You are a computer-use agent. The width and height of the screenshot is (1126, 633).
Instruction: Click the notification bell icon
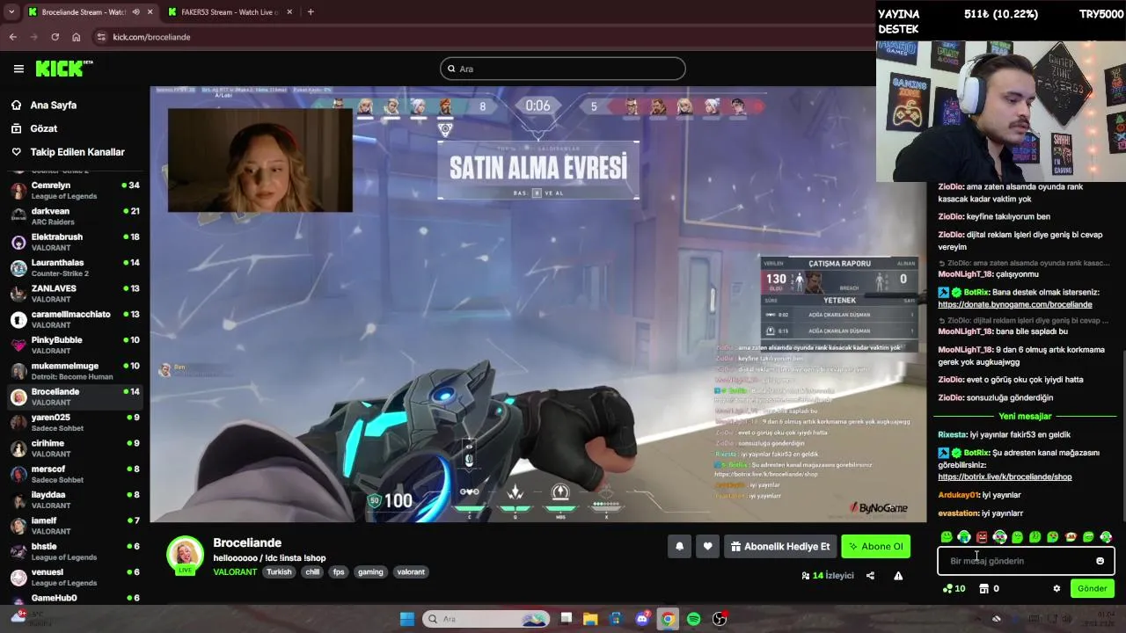pyautogui.click(x=679, y=546)
